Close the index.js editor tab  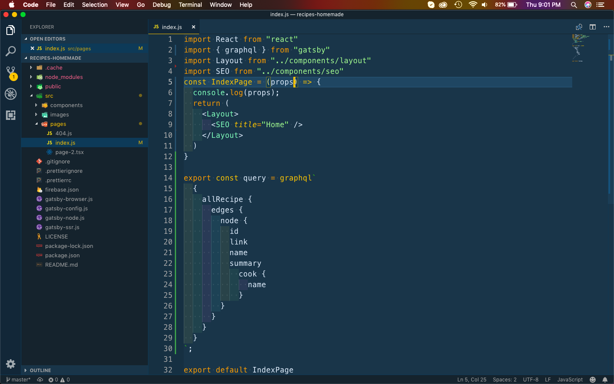point(194,27)
